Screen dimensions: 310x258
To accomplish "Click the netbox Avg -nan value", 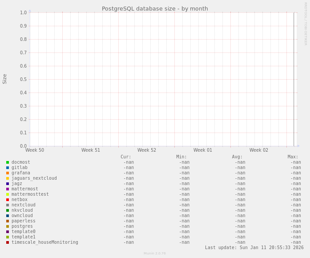I will (x=240, y=199).
